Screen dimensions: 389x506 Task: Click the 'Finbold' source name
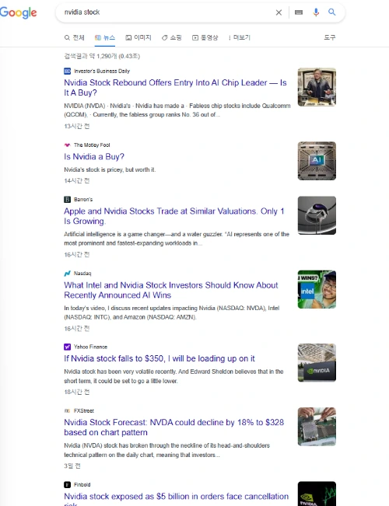pyautogui.click(x=82, y=485)
